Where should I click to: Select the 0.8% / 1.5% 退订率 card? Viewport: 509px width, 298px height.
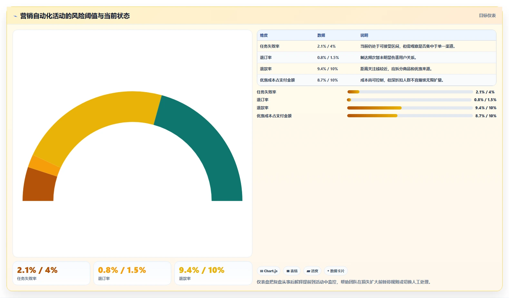pos(132,273)
